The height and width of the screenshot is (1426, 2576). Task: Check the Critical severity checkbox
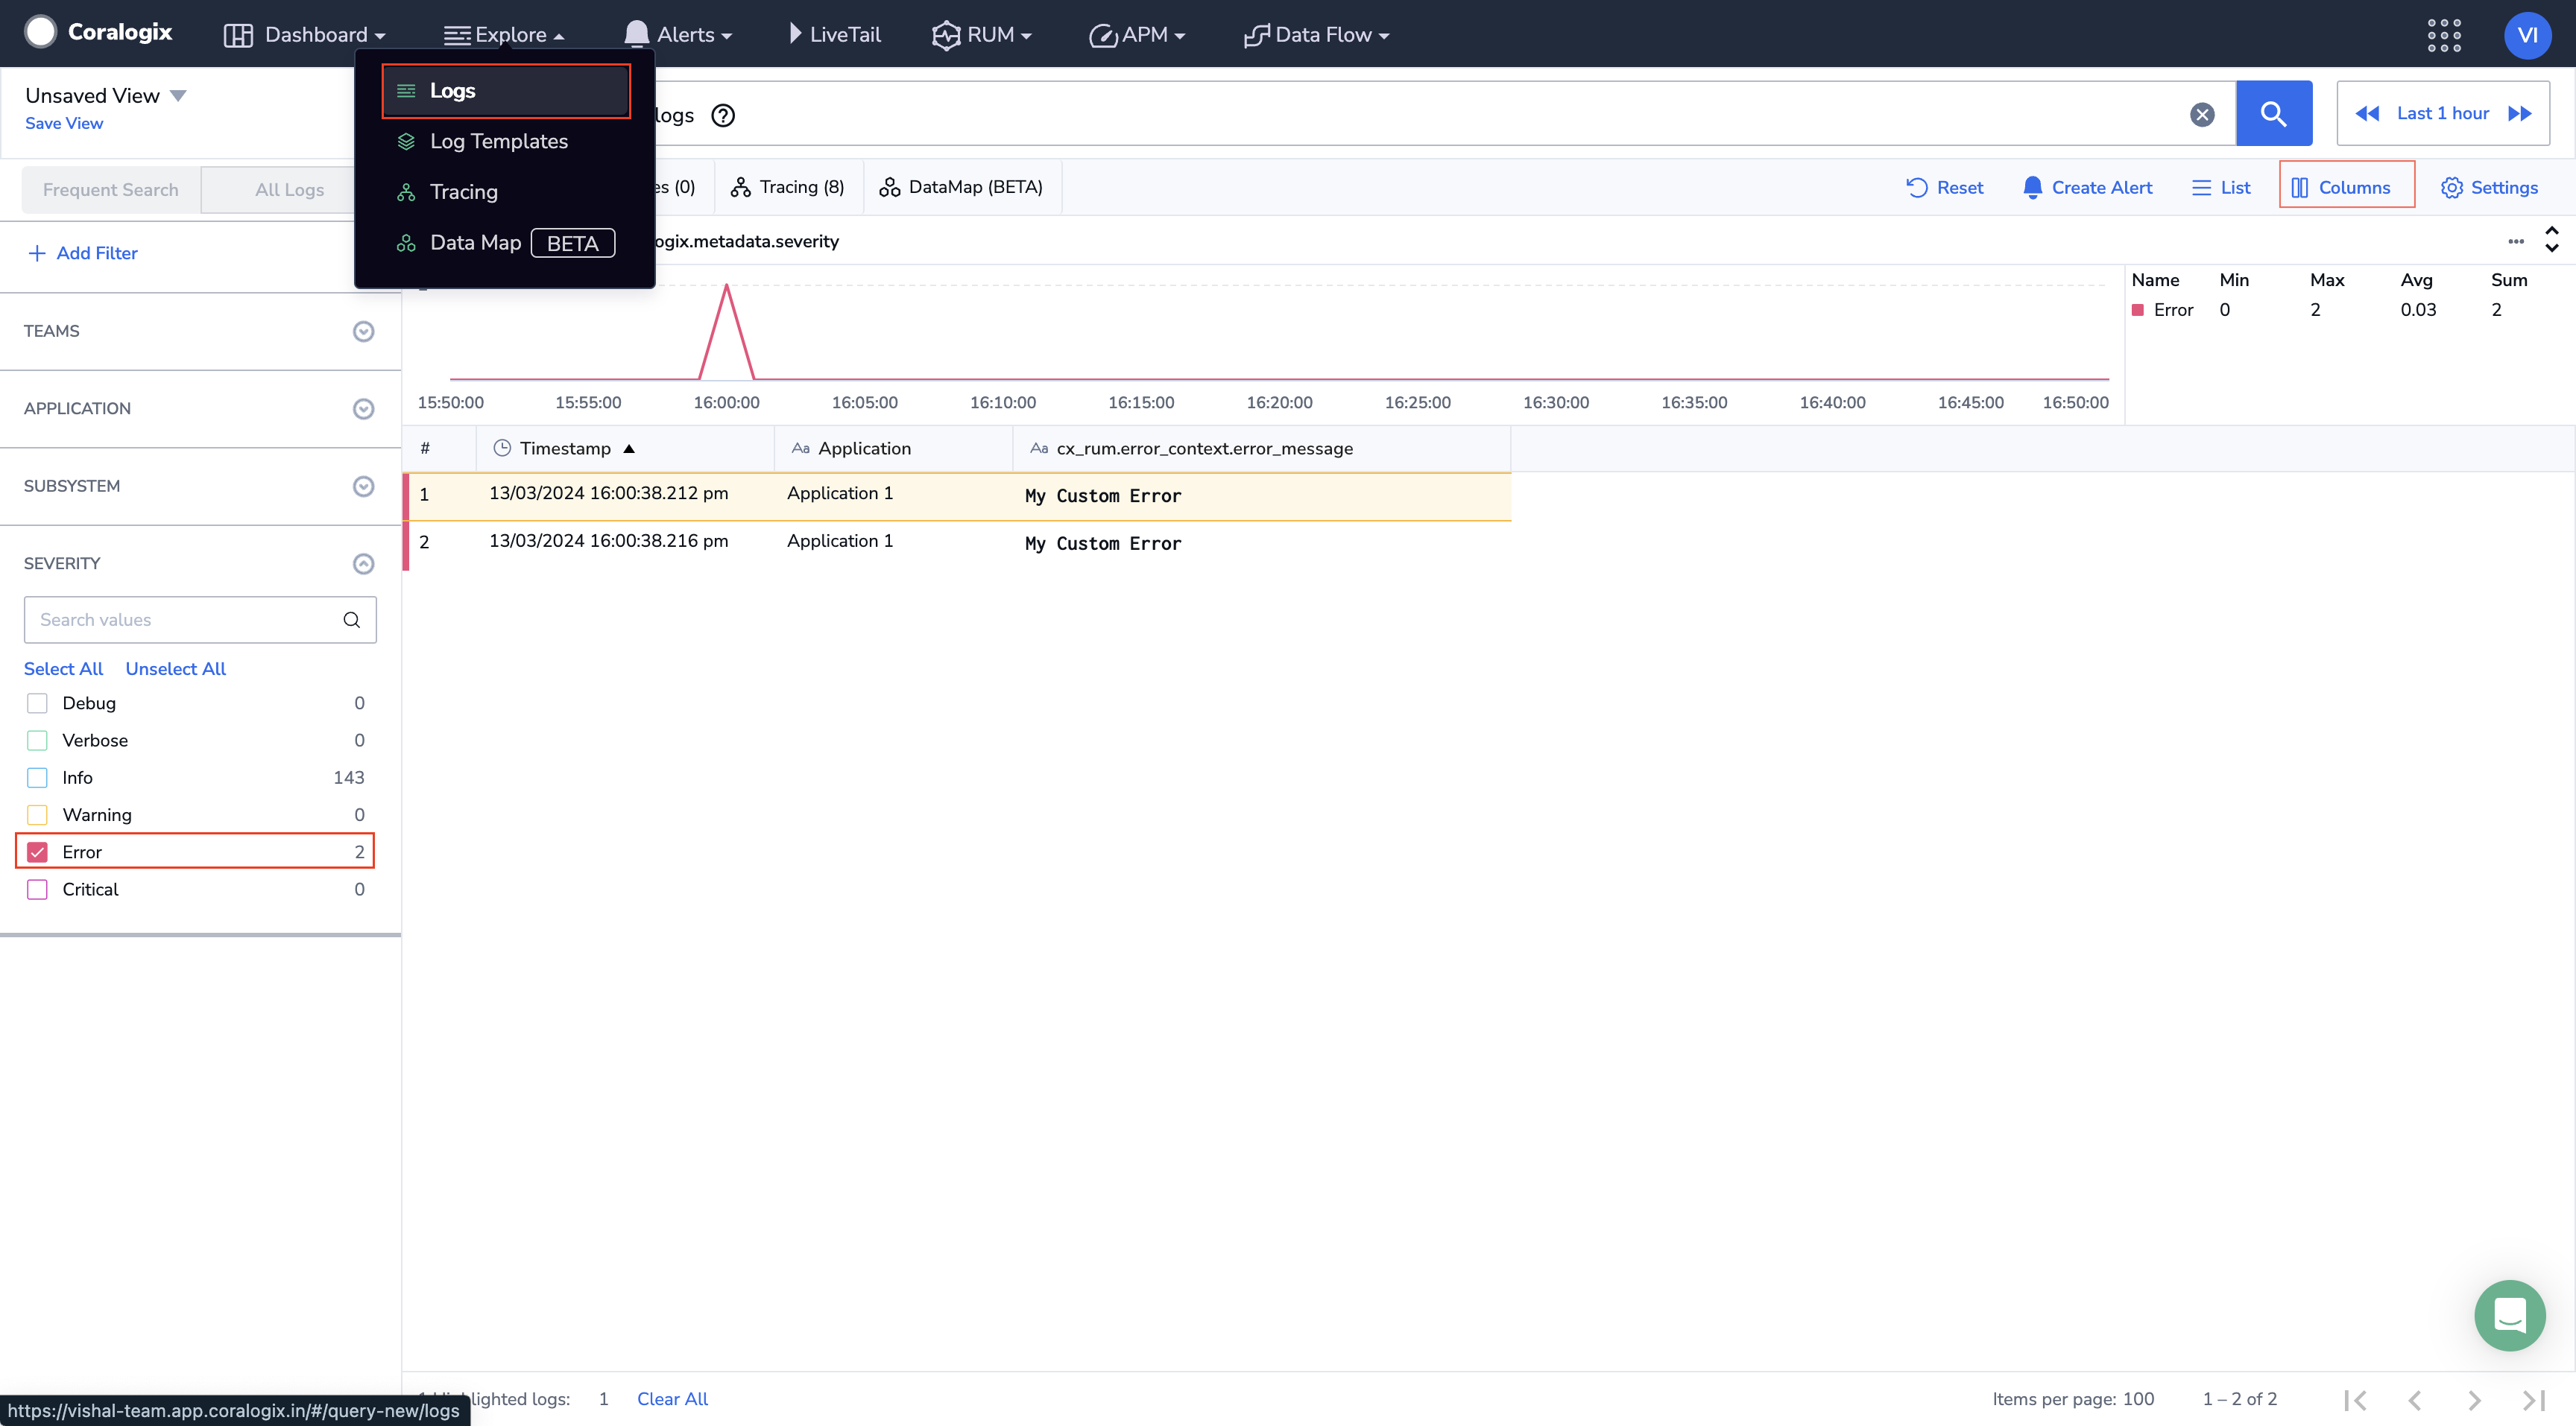[x=38, y=890]
